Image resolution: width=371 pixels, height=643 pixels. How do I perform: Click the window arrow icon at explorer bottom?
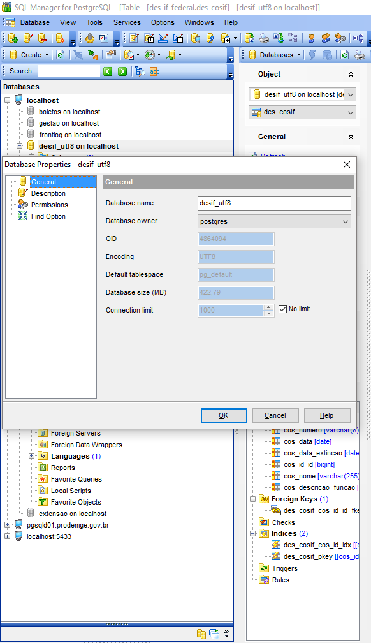[x=214, y=633]
